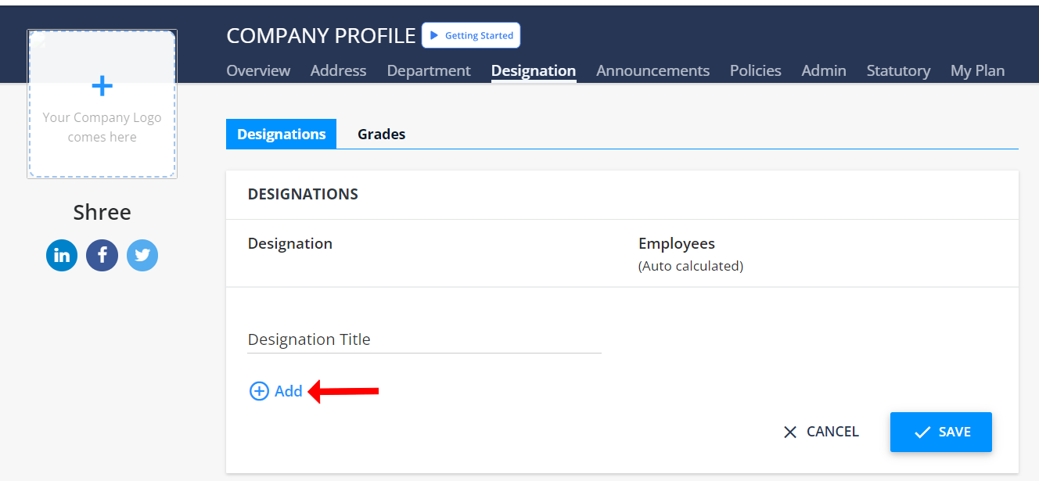1039x481 pixels.
Task: Select the Designations tab
Action: coord(281,134)
